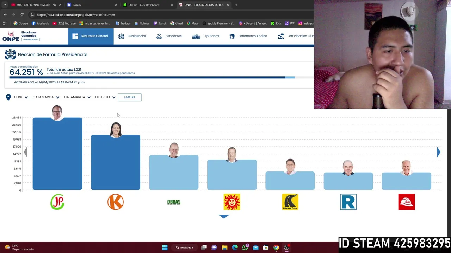
Task: Click the red cap party logo
Action: pyautogui.click(x=406, y=202)
